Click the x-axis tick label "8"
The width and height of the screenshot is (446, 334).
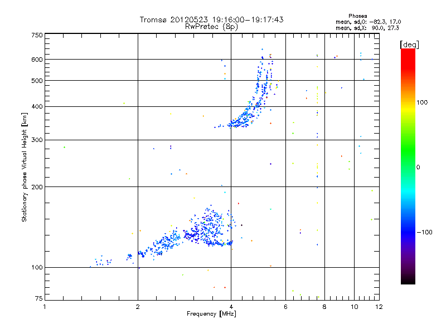click(324, 307)
